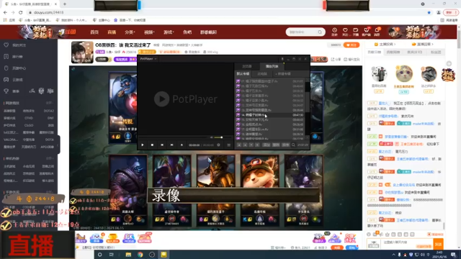Click the PotPlayer play button
Viewport: 461px width, 259px height.
[x=143, y=145]
